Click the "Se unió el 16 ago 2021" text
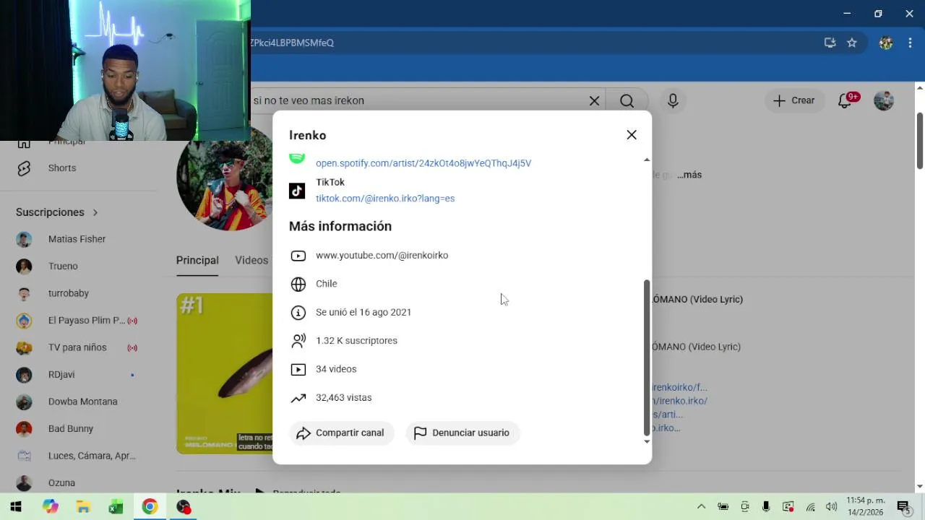The height and width of the screenshot is (520, 925). pos(363,312)
